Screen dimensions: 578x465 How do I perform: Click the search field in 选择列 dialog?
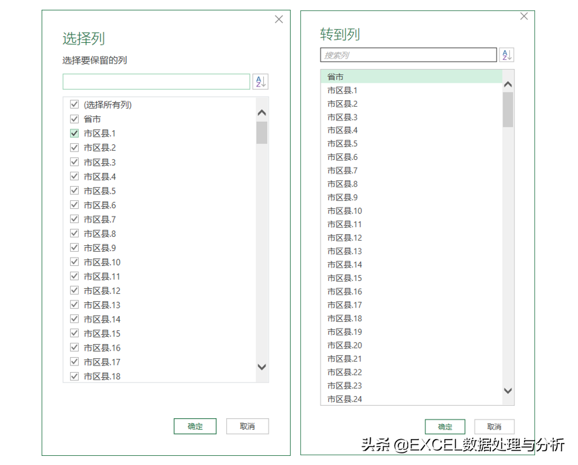point(156,81)
